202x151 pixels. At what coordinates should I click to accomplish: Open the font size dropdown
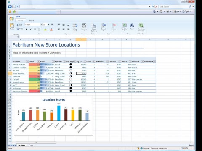pos(48,25)
